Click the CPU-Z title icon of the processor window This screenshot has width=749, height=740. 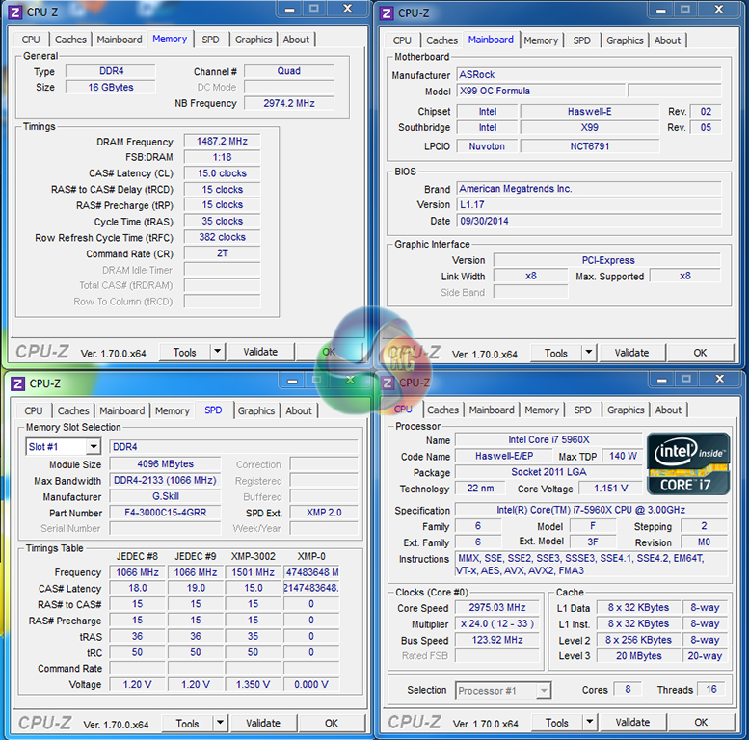(x=388, y=383)
